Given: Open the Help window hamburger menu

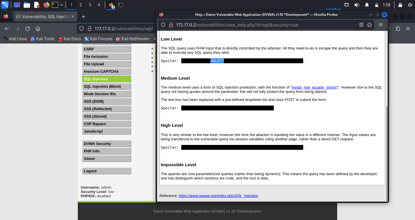Looking at the screenshot, I should pos(381,25).
